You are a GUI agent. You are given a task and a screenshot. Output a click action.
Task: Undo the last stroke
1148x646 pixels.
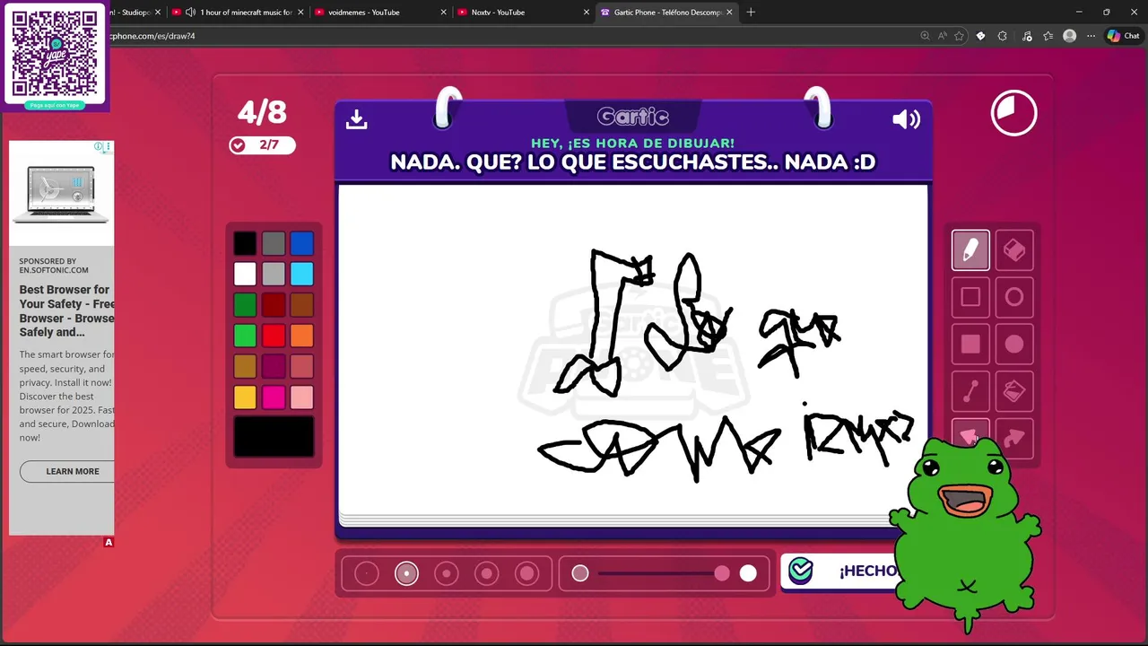click(x=970, y=436)
